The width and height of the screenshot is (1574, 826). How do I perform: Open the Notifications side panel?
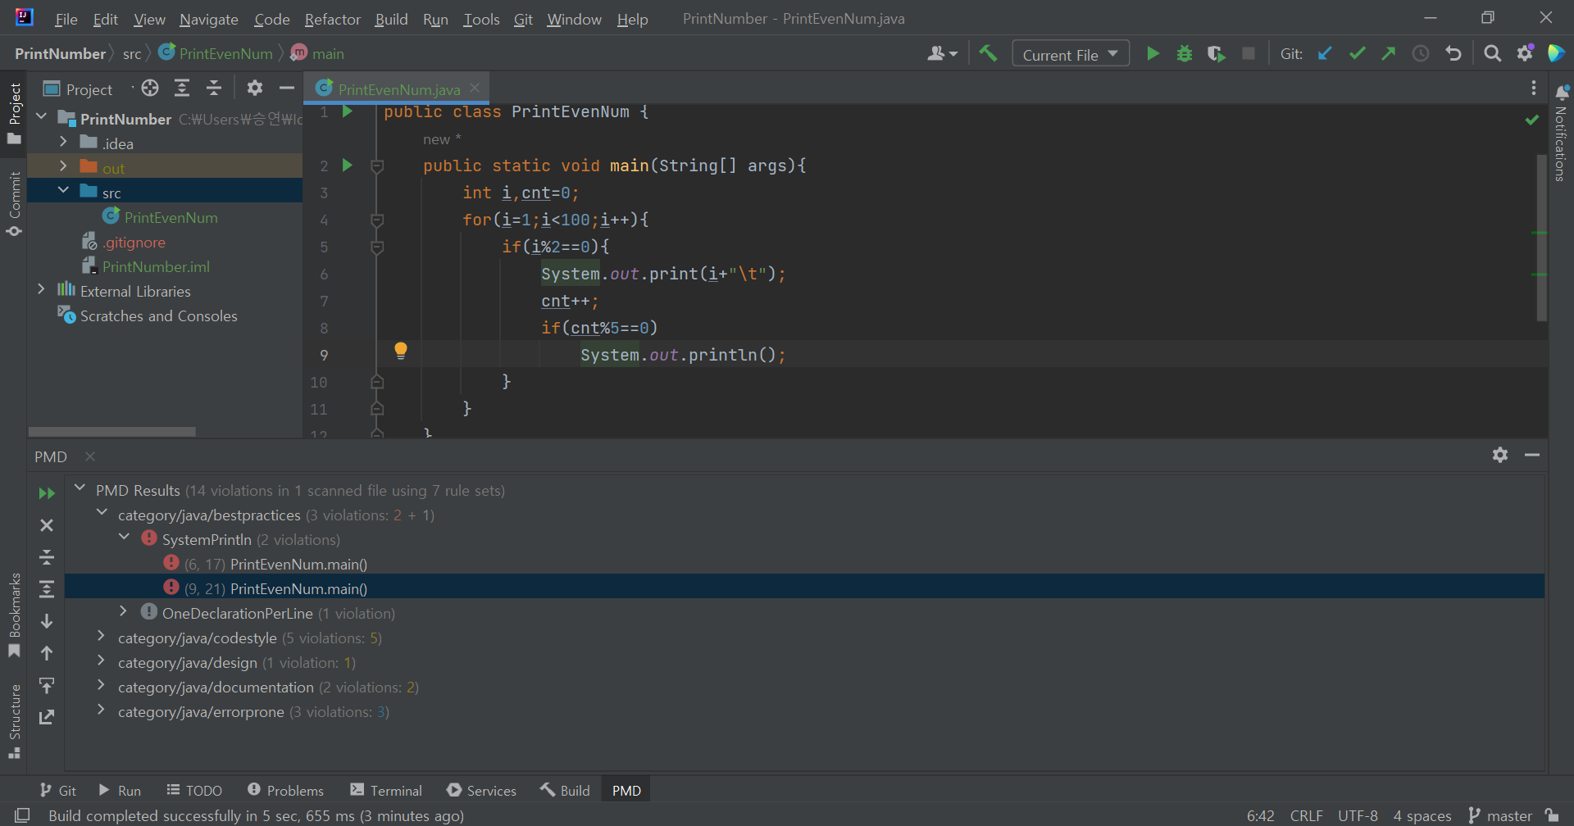(x=1561, y=133)
